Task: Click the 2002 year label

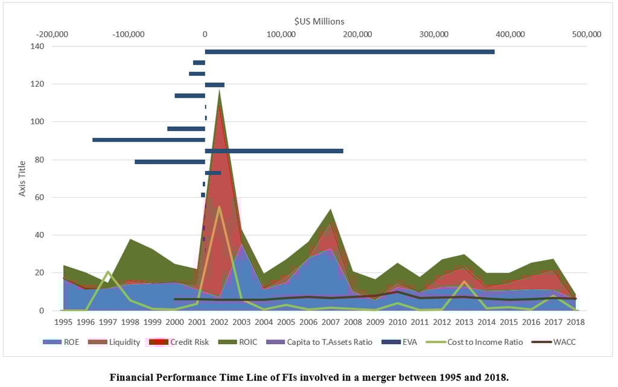Action: pos(219,322)
